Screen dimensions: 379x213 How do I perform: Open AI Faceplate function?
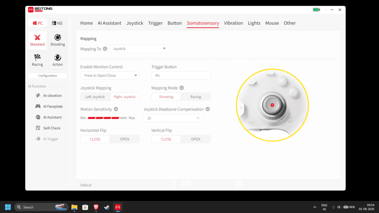[x=49, y=106]
